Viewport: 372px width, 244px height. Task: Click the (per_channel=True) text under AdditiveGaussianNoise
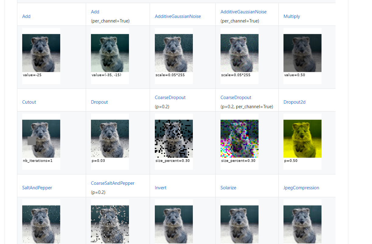point(240,21)
